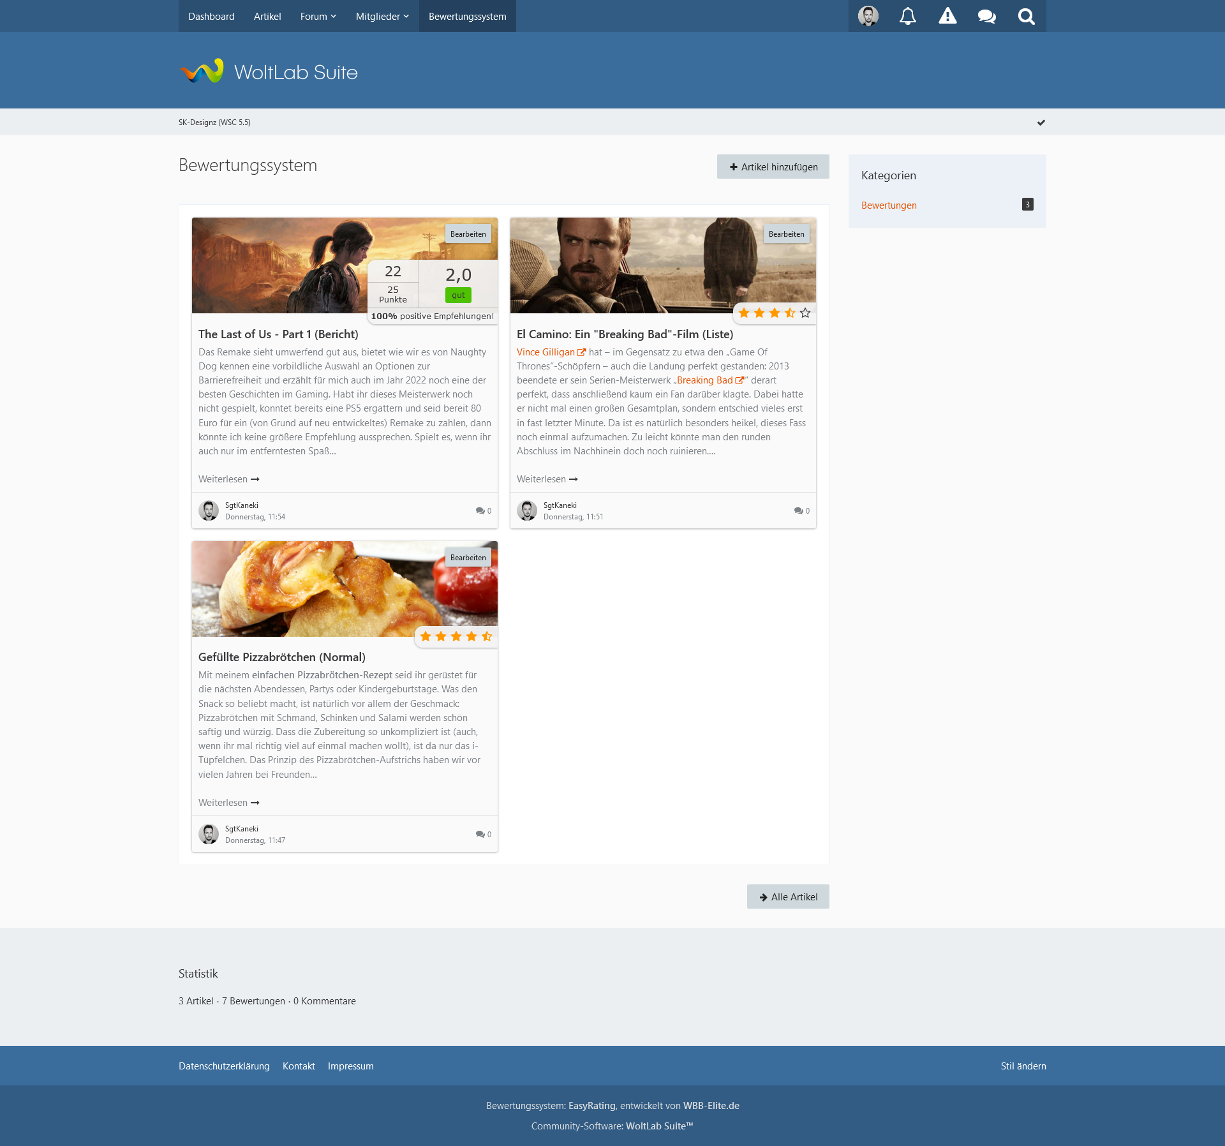This screenshot has width=1225, height=1146.
Task: Click the WoltLab Suite logo
Action: point(269,71)
